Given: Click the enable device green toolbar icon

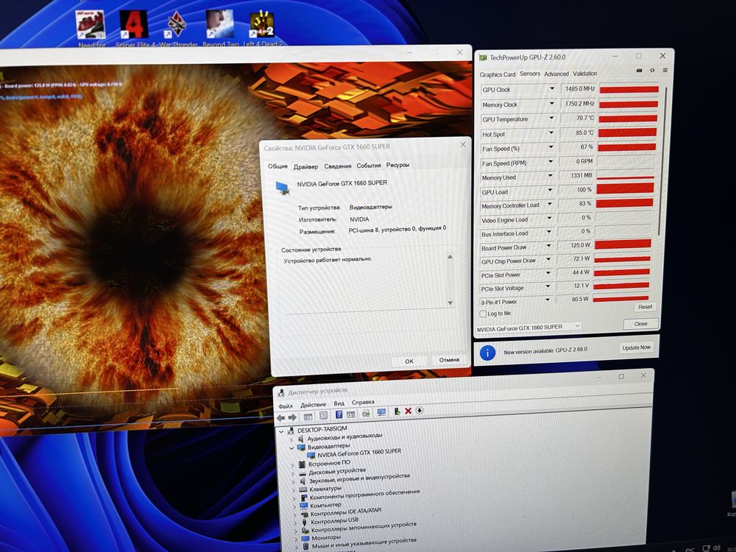Looking at the screenshot, I should pyautogui.click(x=397, y=411).
